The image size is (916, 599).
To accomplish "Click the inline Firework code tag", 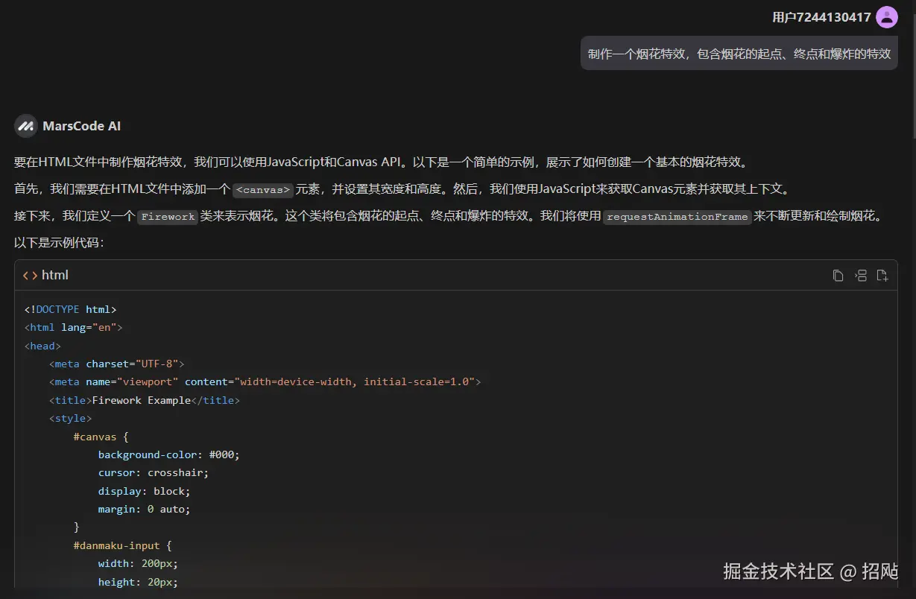I will click(x=168, y=217).
